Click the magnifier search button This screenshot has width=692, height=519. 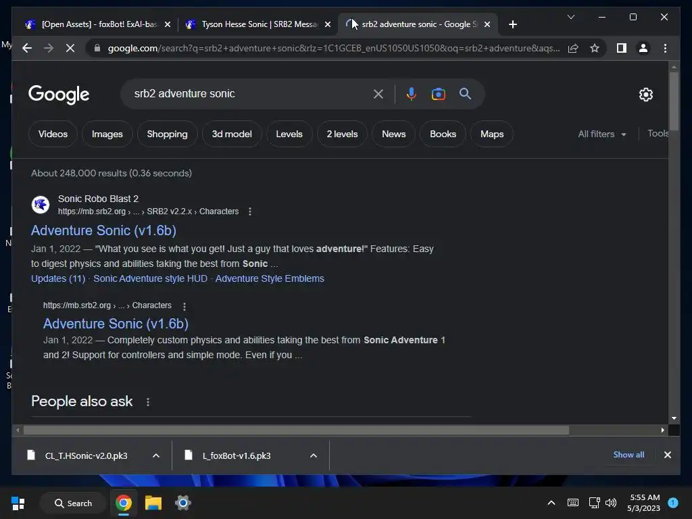coord(465,93)
